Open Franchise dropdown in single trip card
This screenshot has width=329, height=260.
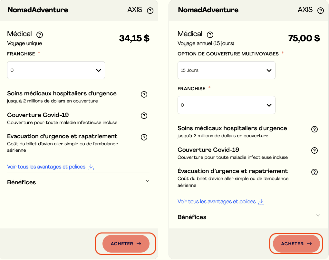tap(56, 70)
